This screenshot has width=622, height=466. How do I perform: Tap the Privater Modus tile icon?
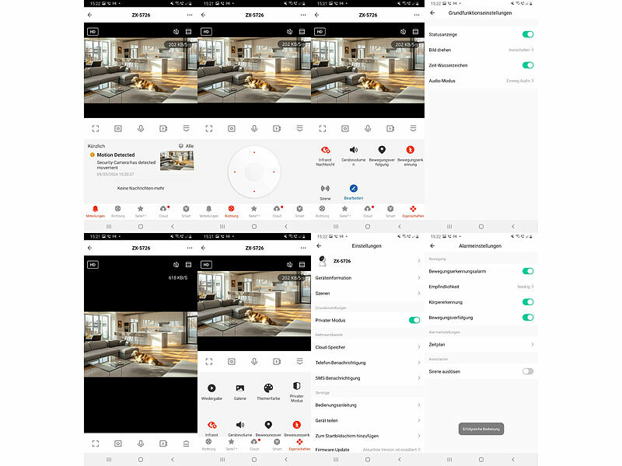[297, 386]
